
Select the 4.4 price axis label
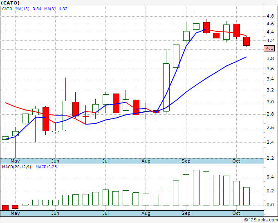tap(270, 32)
